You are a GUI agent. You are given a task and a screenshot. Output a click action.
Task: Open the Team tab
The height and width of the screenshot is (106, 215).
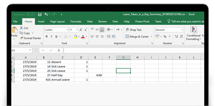coord(158,21)
